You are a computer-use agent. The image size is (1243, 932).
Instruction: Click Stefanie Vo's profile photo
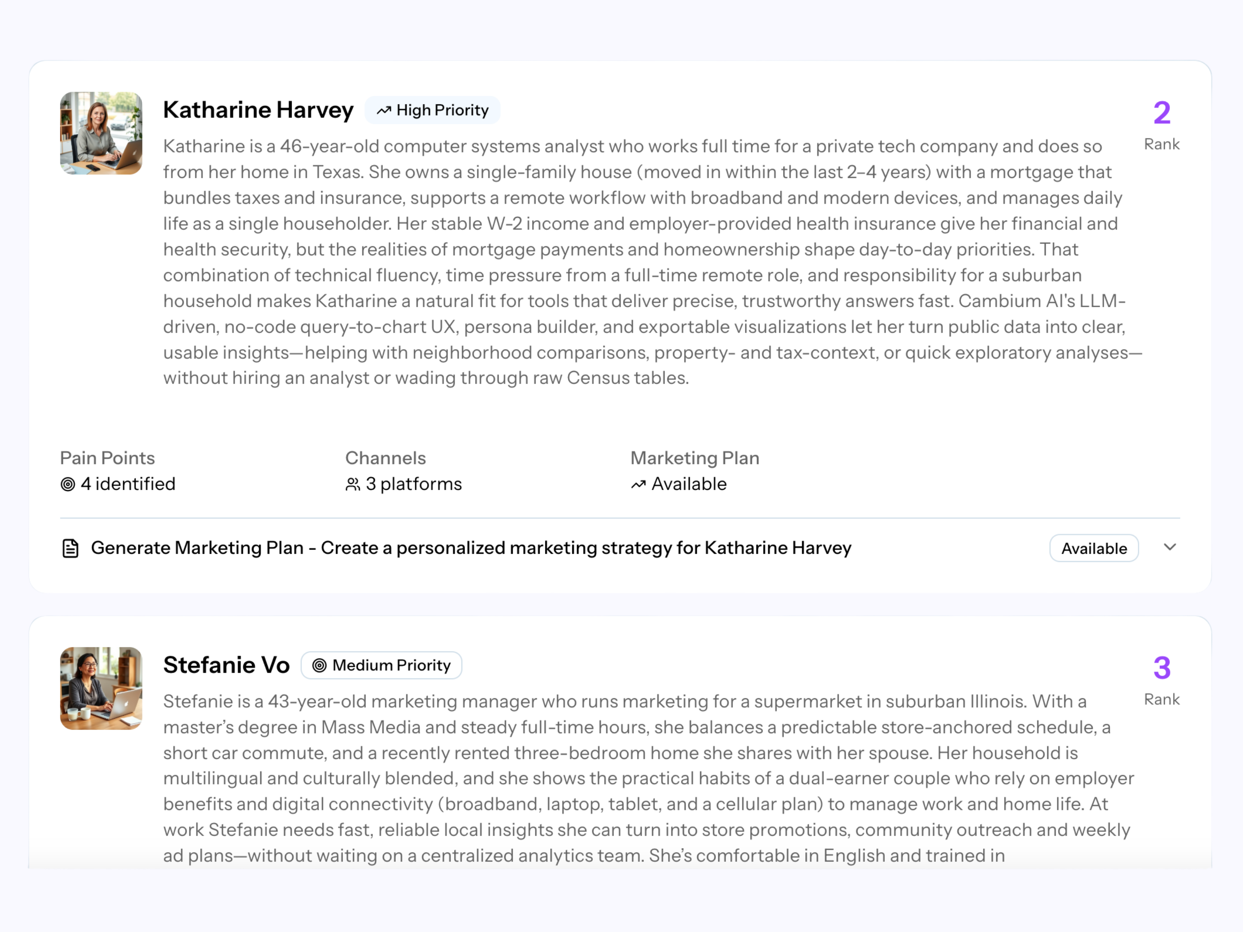(101, 688)
